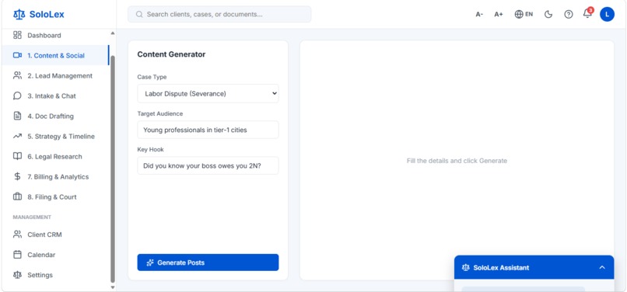Open the EN language selector
Viewport: 627px width, 292px height.
click(524, 15)
